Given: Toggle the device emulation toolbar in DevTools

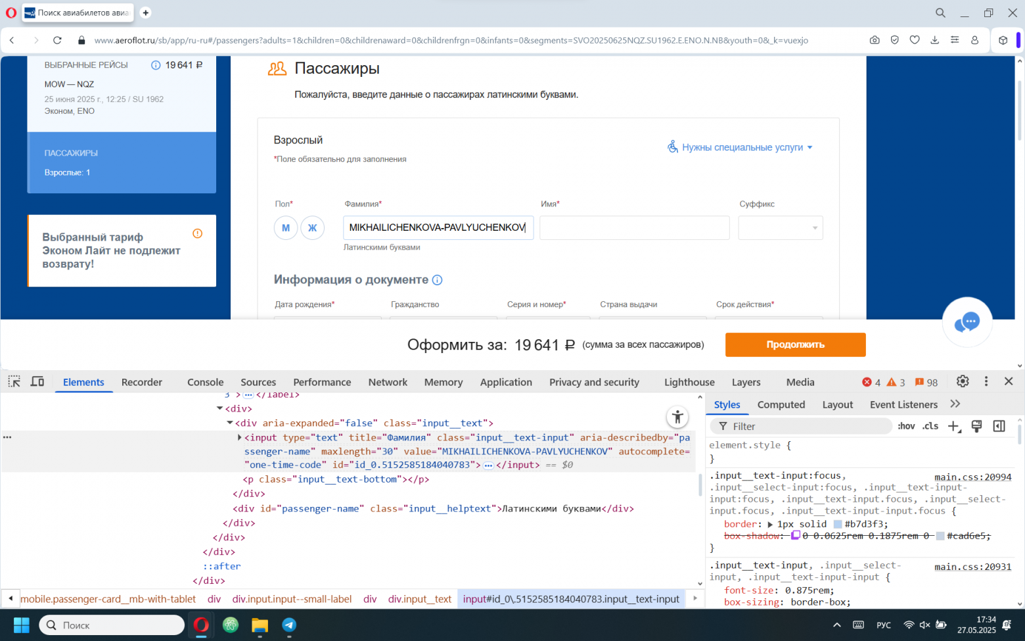Looking at the screenshot, I should click(37, 381).
